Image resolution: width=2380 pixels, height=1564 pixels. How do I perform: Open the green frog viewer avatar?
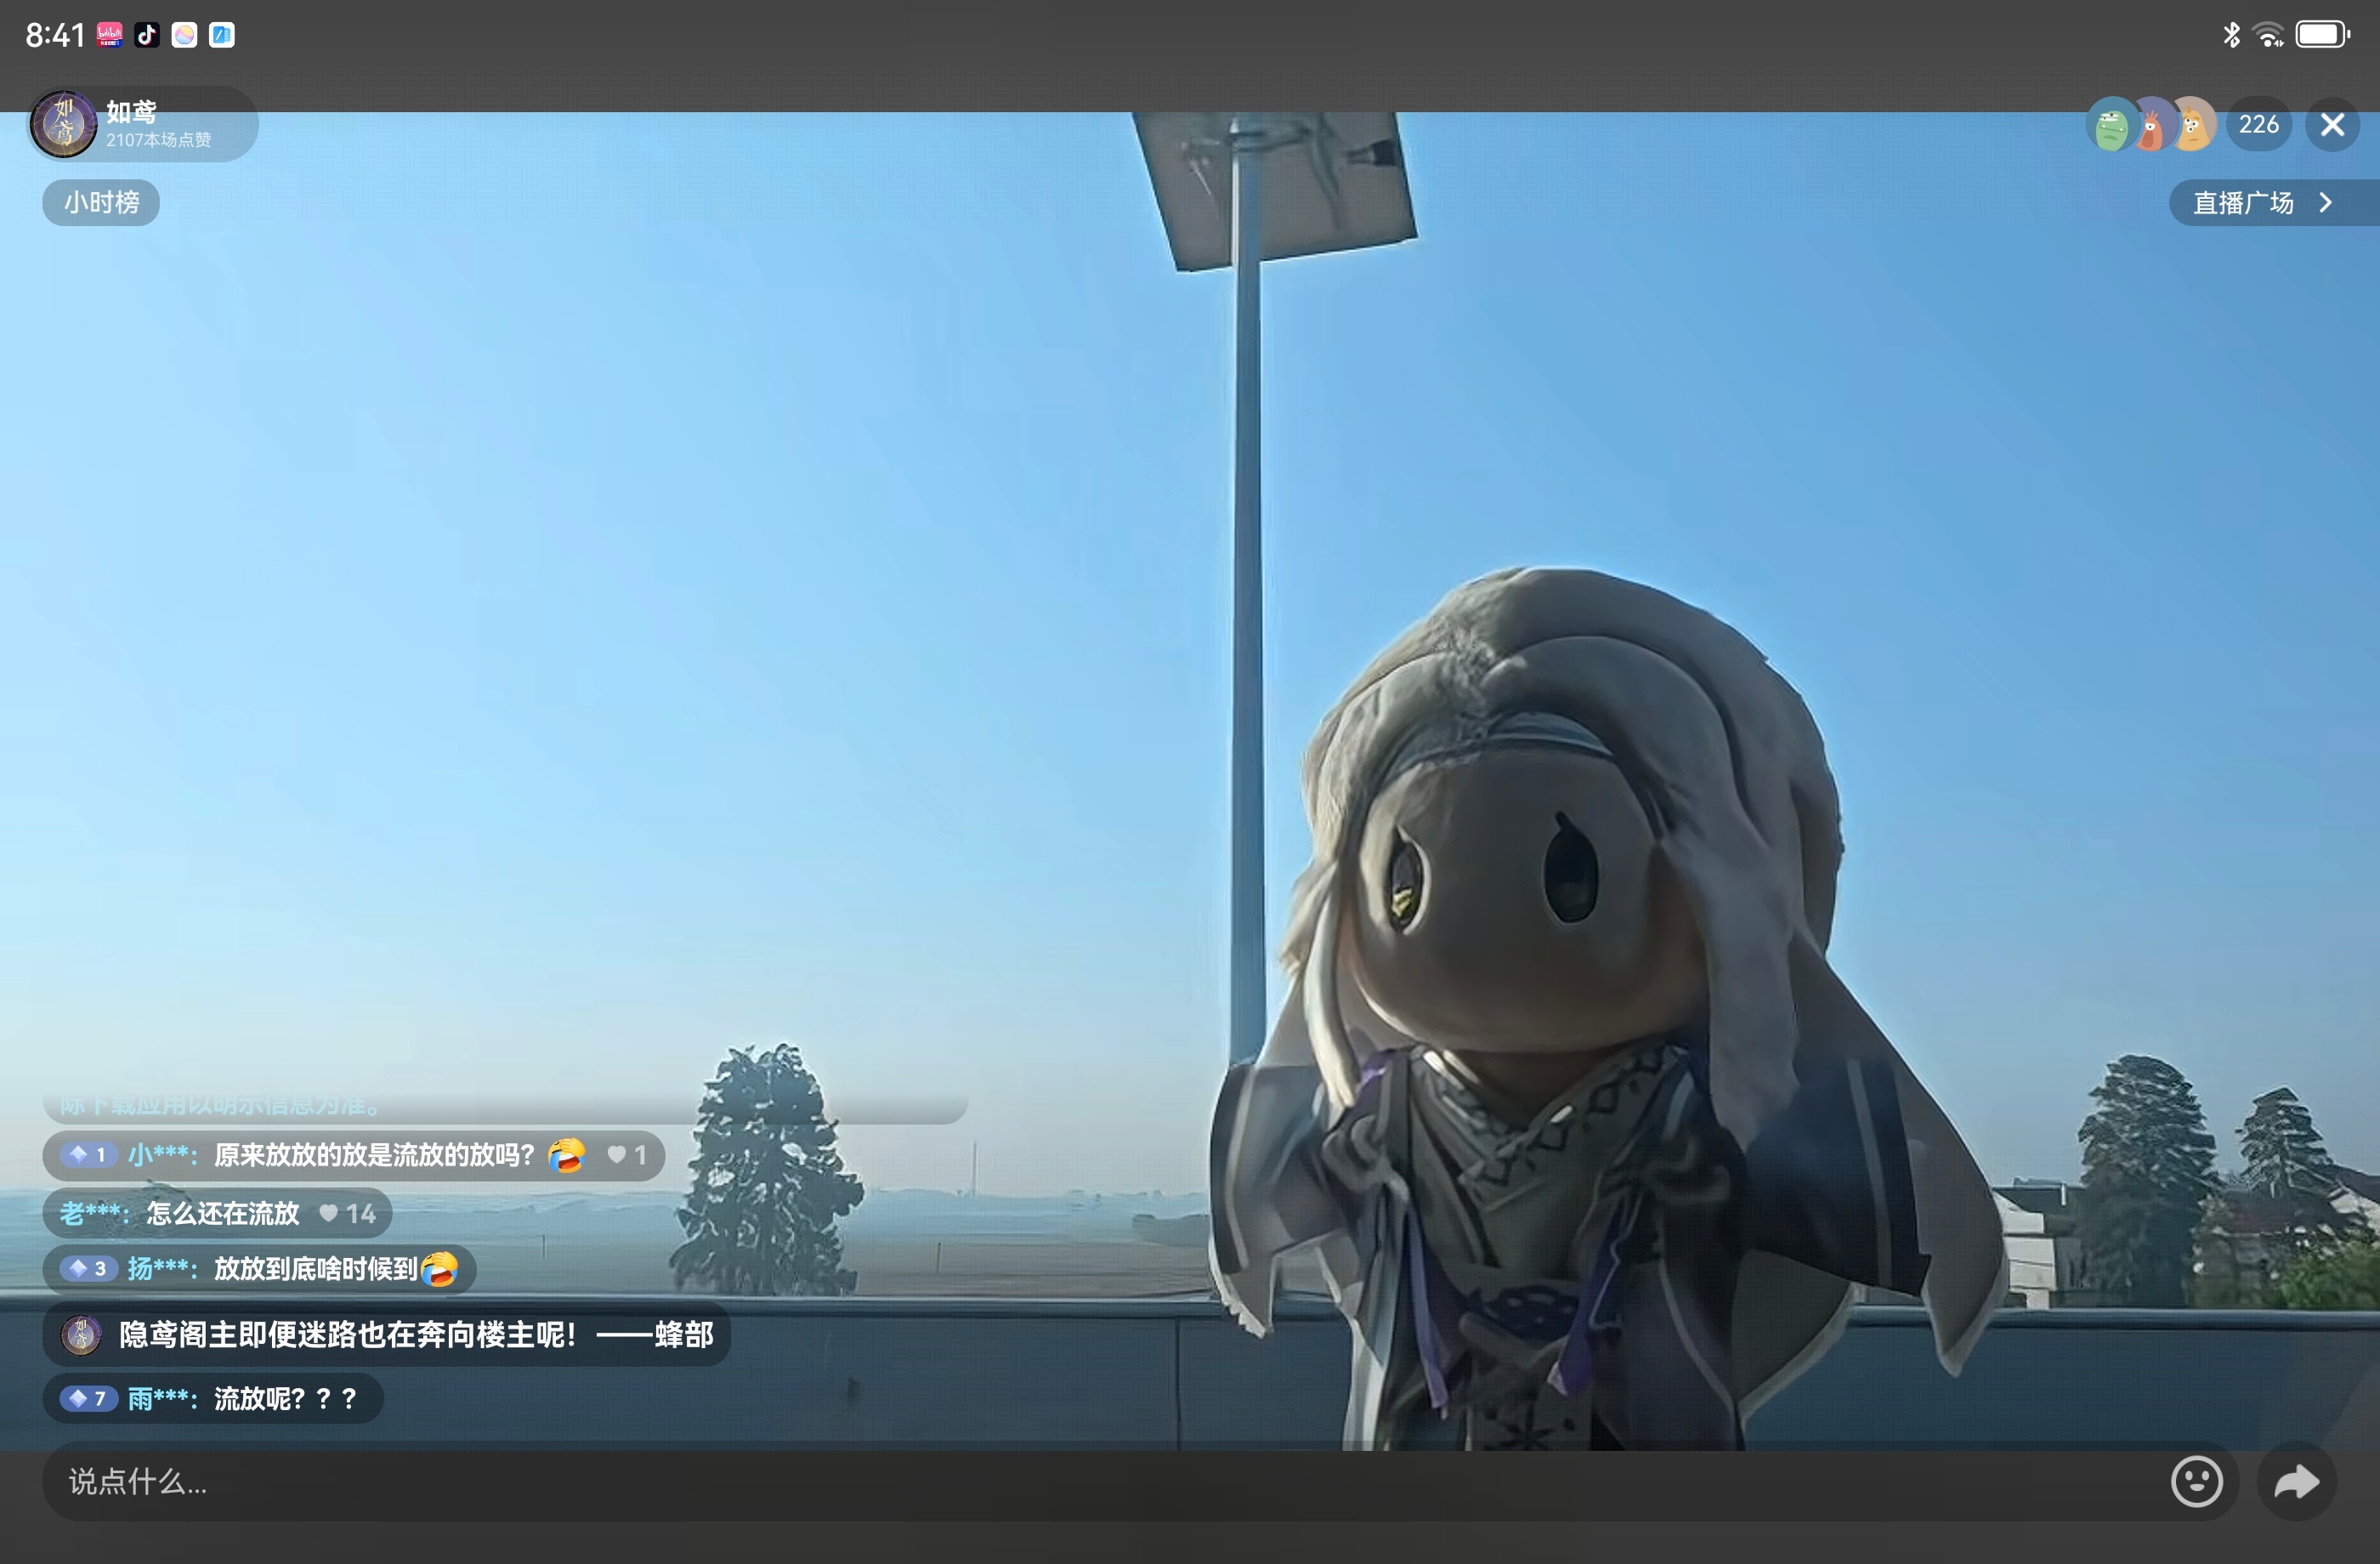pos(2111,126)
